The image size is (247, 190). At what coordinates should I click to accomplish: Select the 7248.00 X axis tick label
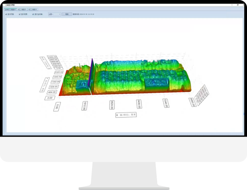point(165,103)
